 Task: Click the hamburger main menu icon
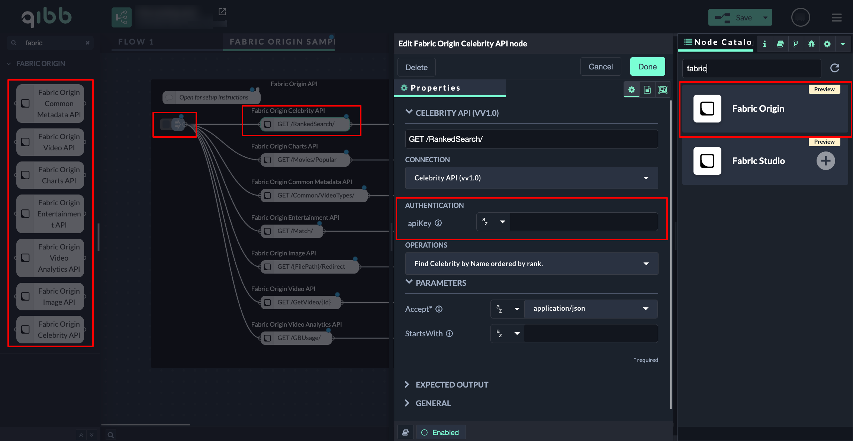pos(837,17)
